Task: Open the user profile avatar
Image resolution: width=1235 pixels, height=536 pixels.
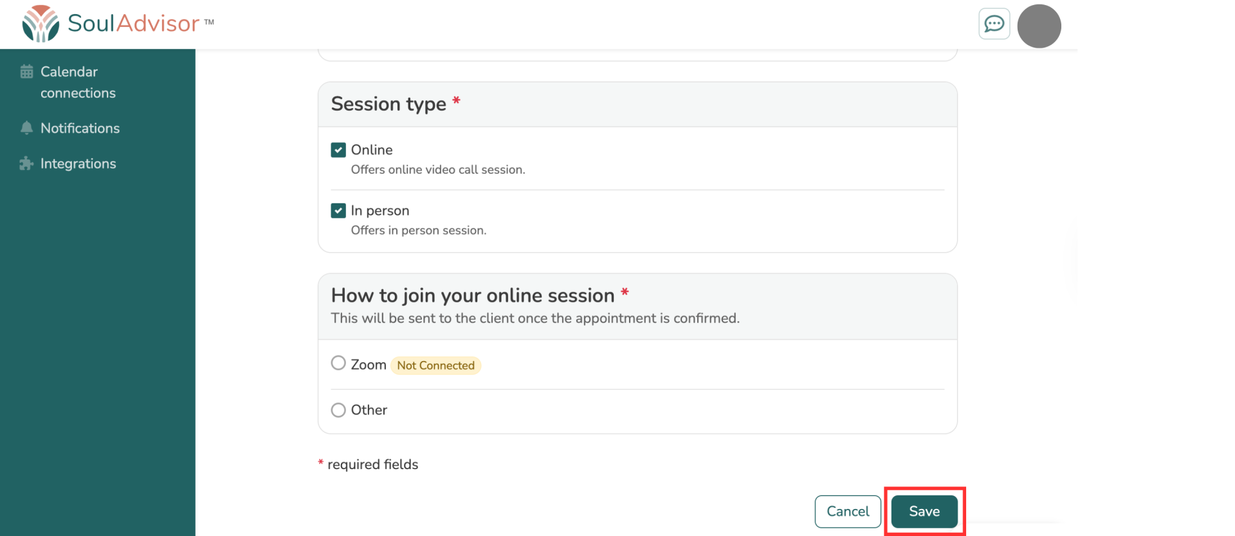Action: pos(1038,26)
